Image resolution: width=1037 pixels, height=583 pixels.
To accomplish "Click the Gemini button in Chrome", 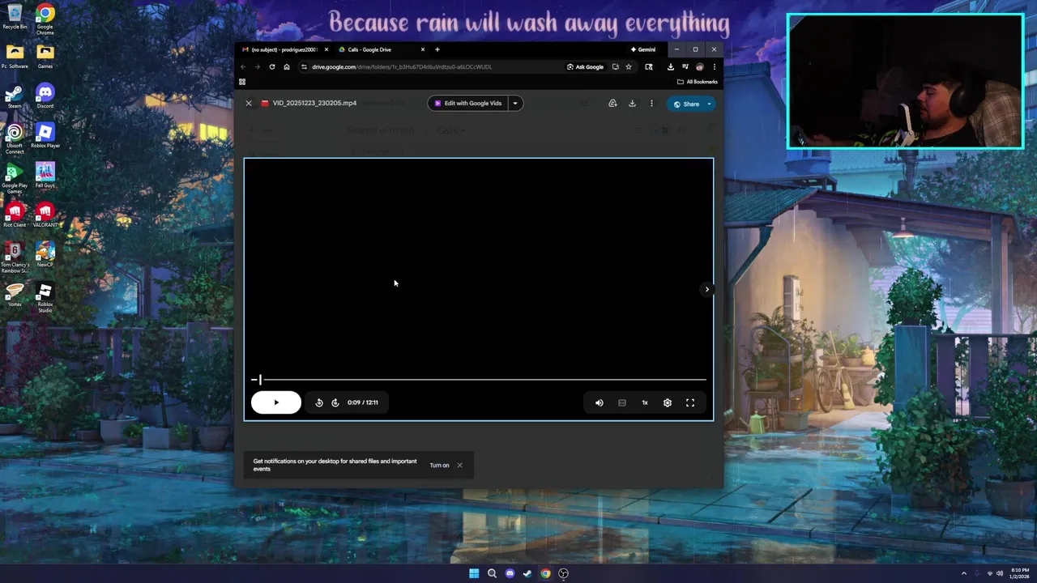I will click(x=643, y=49).
